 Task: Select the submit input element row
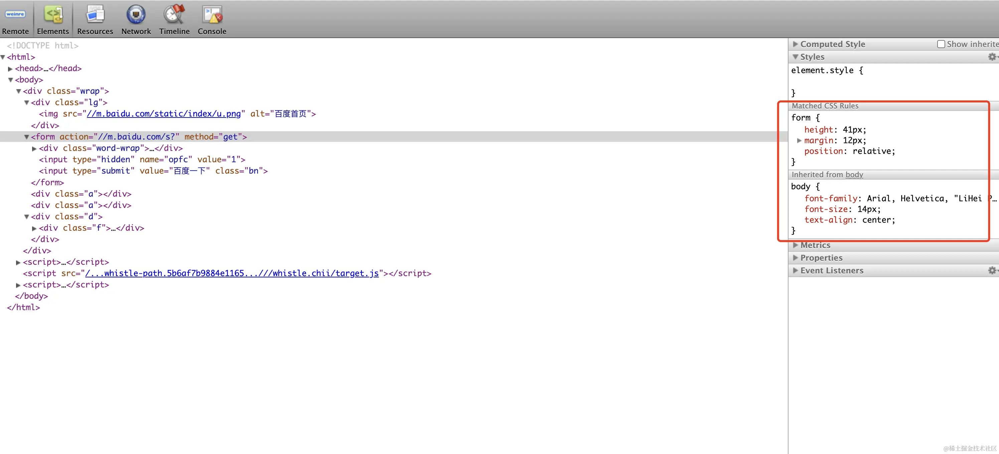(x=153, y=171)
